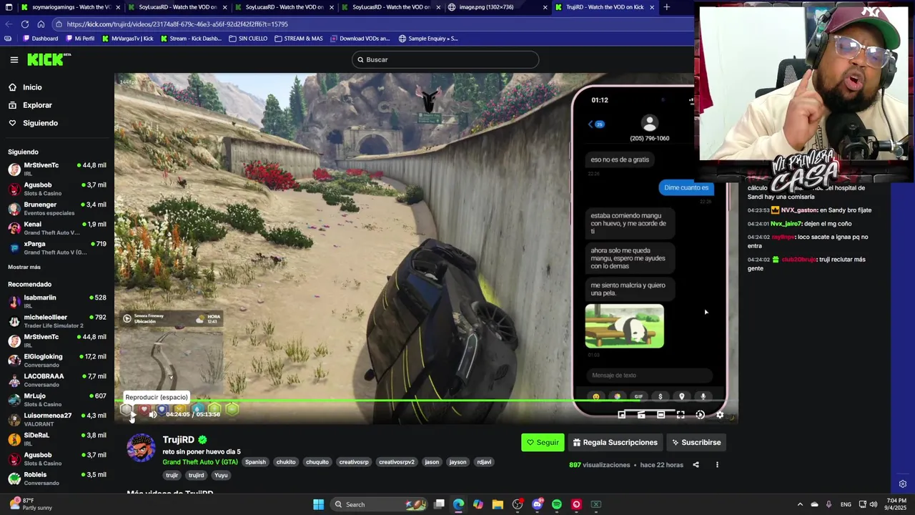Mute the video volume
The height and width of the screenshot is (515, 915).
point(152,415)
